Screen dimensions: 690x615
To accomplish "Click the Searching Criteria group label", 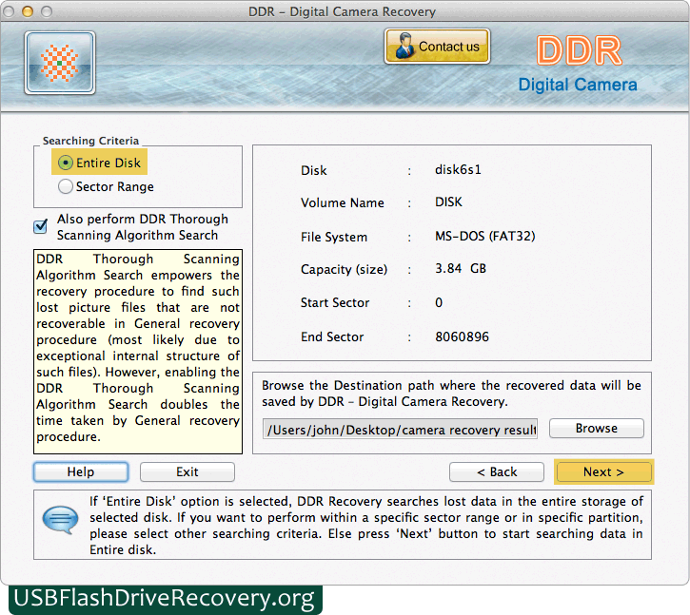I will click(90, 141).
